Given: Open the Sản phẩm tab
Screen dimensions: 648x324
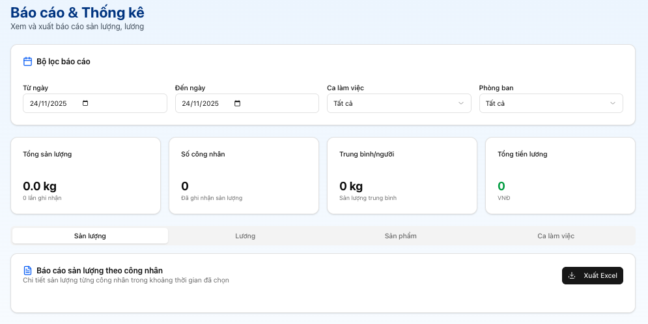Looking at the screenshot, I should [401, 236].
